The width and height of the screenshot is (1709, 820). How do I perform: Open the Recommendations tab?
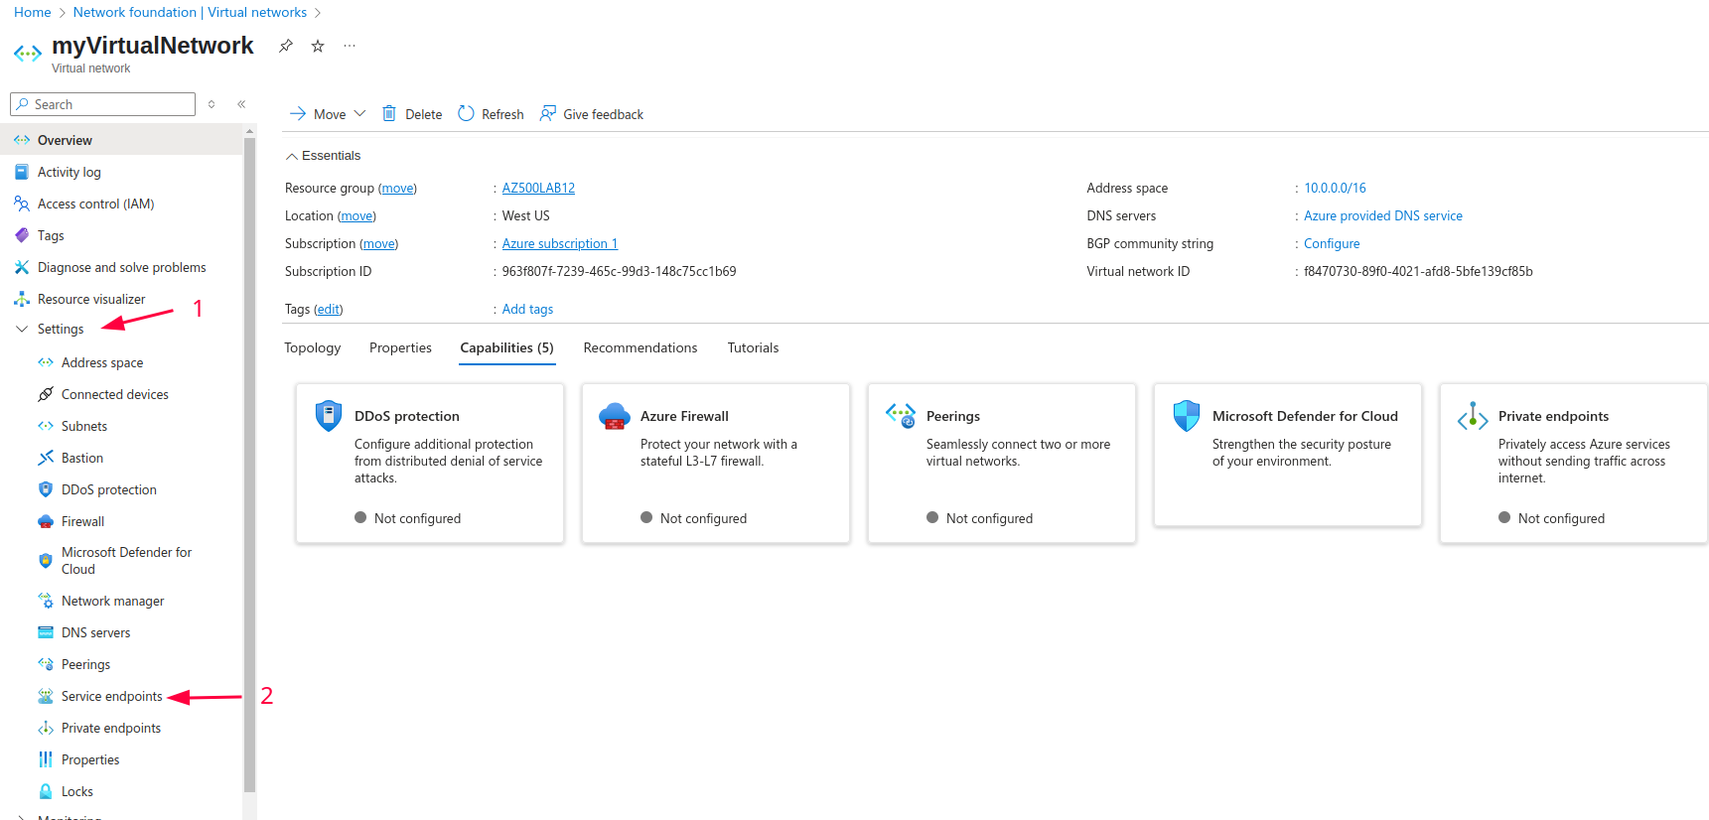641,347
